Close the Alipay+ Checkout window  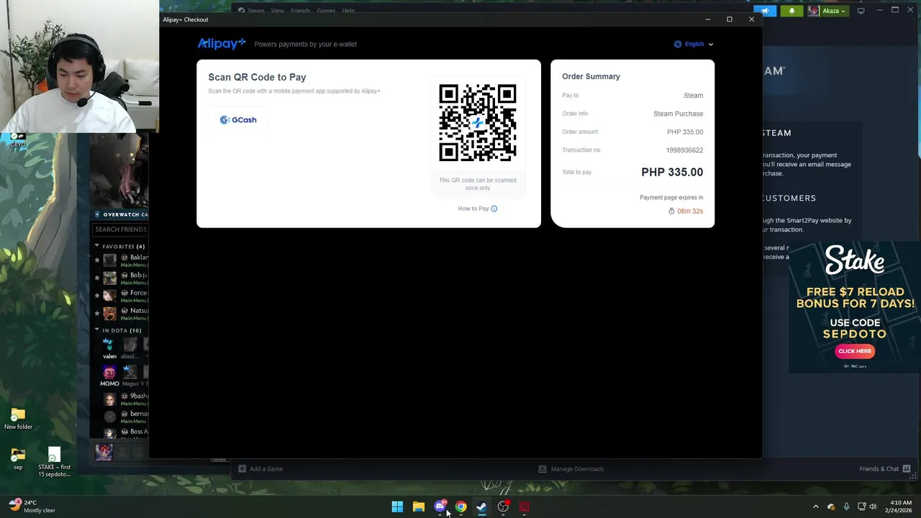(752, 19)
